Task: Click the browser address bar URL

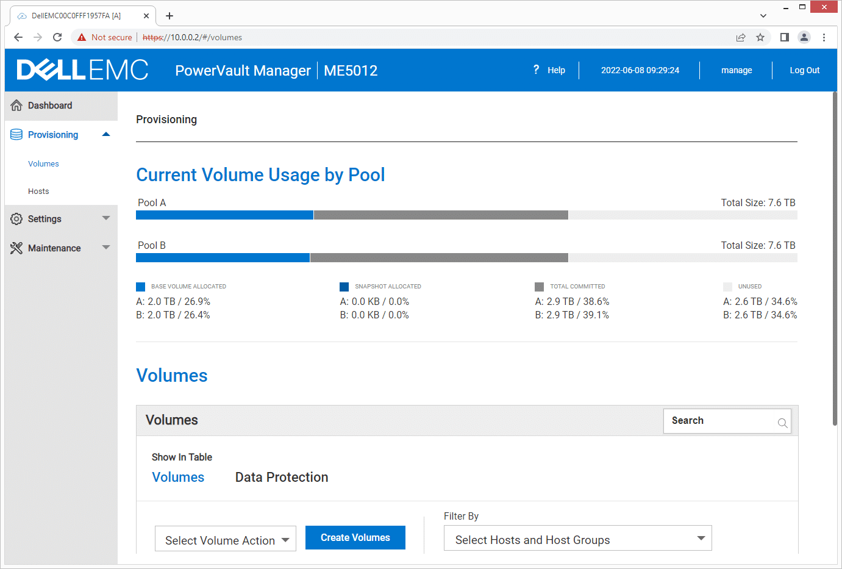Action: pyautogui.click(x=192, y=37)
